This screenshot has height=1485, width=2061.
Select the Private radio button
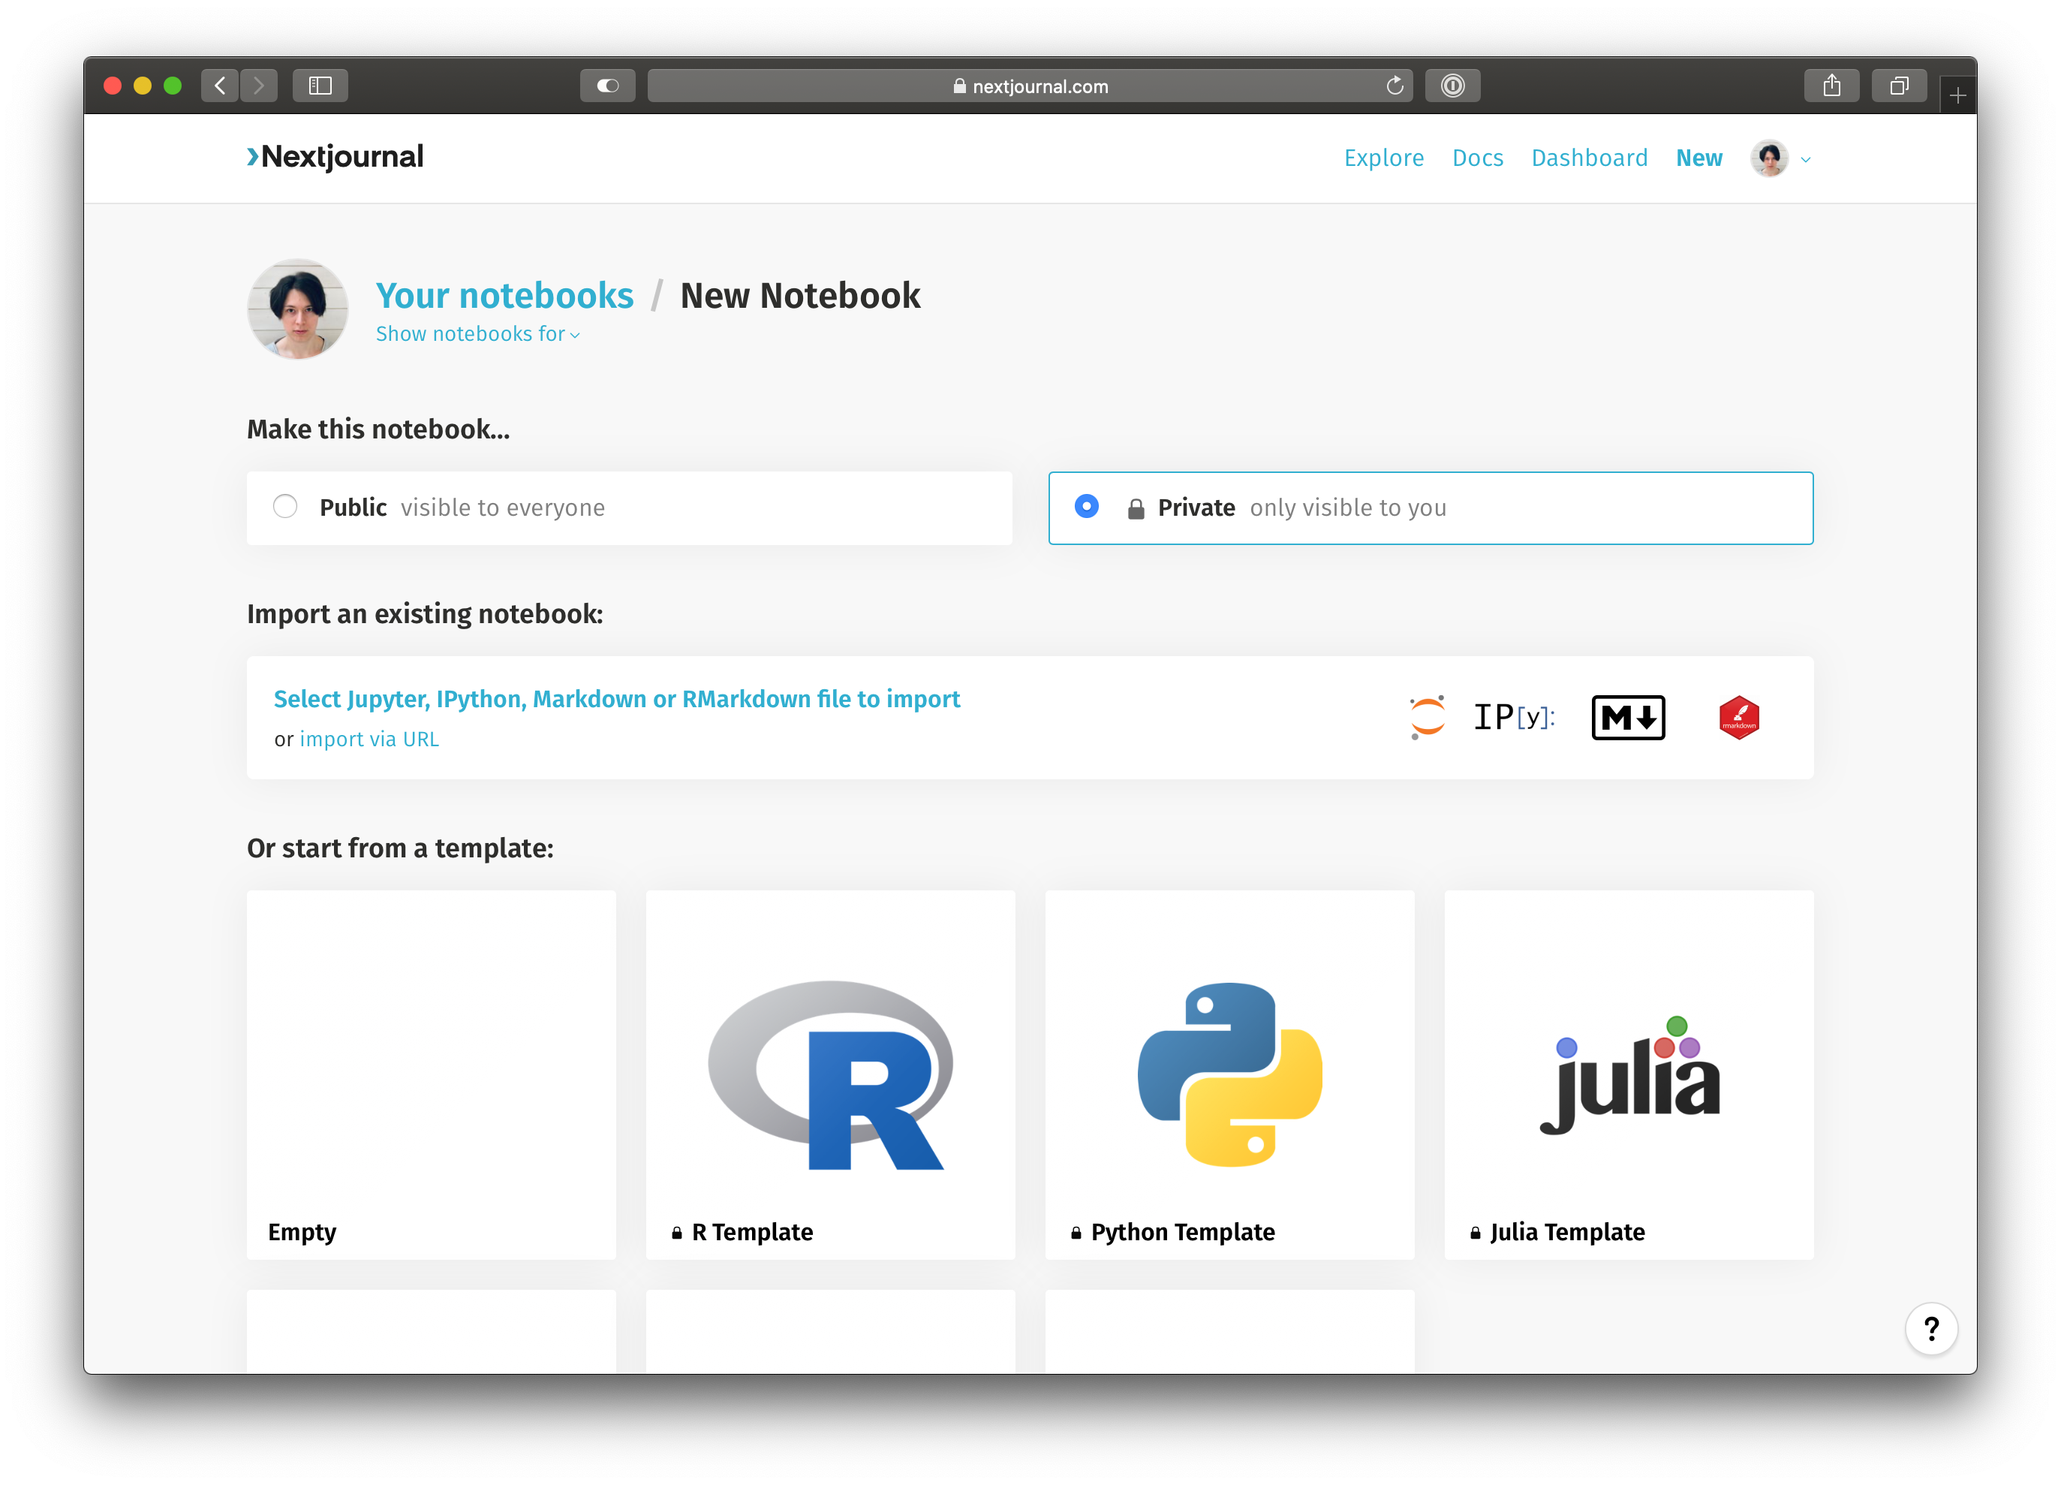(1087, 506)
